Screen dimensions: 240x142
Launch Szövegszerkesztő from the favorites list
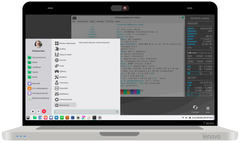38,93
